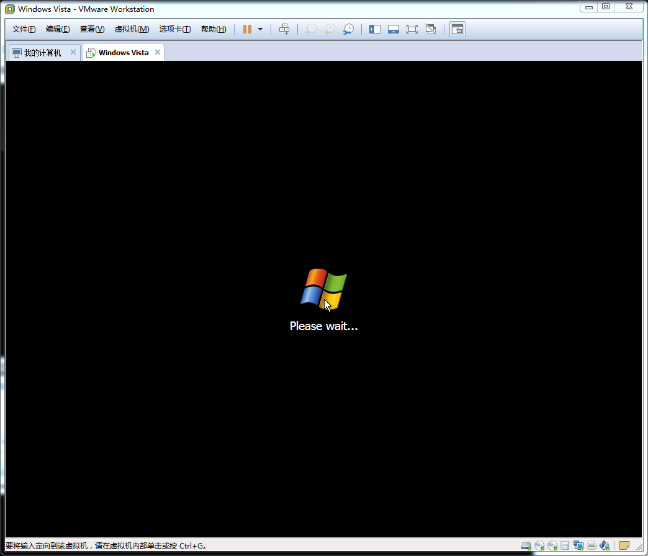Revert to the previous snapshot

(330, 29)
